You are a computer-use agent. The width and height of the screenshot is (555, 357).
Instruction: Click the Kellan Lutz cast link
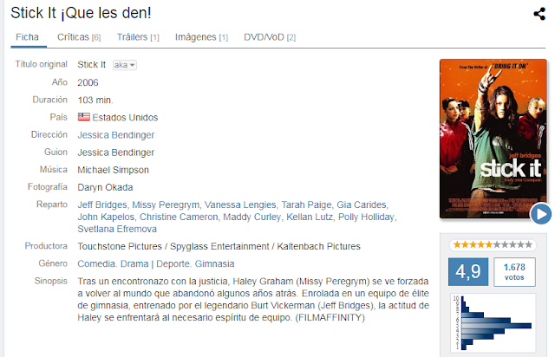click(x=310, y=217)
